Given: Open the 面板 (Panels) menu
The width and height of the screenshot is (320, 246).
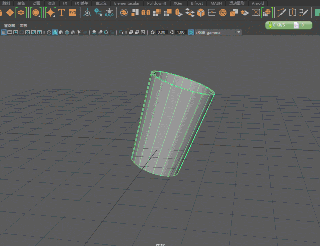Looking at the screenshot, I should point(23,25).
